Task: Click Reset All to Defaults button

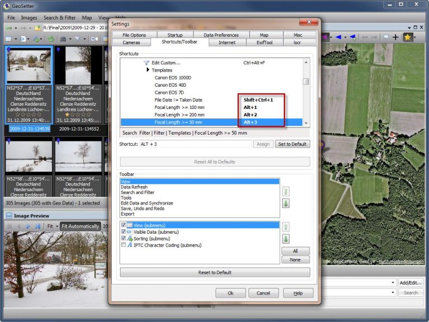Action: (x=214, y=162)
